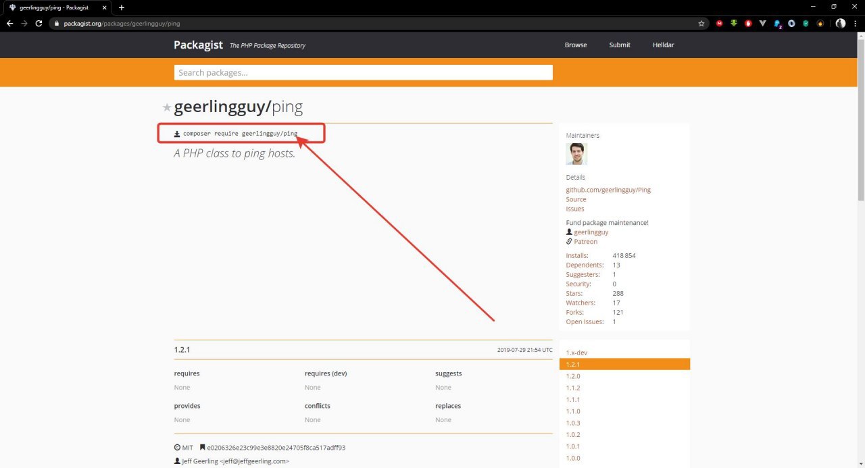Open the Submit menu item
This screenshot has width=865, height=468.
pyautogui.click(x=620, y=45)
